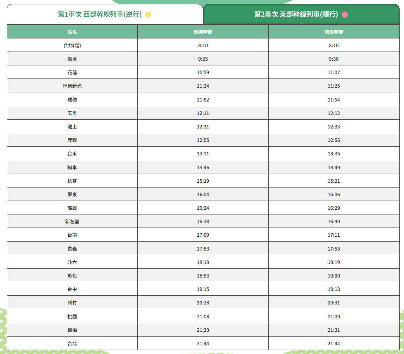
Task: Select the 新竹 arrival time 20:28
Action: point(203,303)
